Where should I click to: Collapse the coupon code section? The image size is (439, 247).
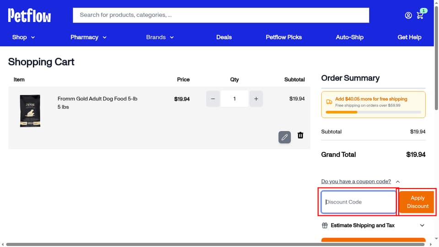pos(360,182)
